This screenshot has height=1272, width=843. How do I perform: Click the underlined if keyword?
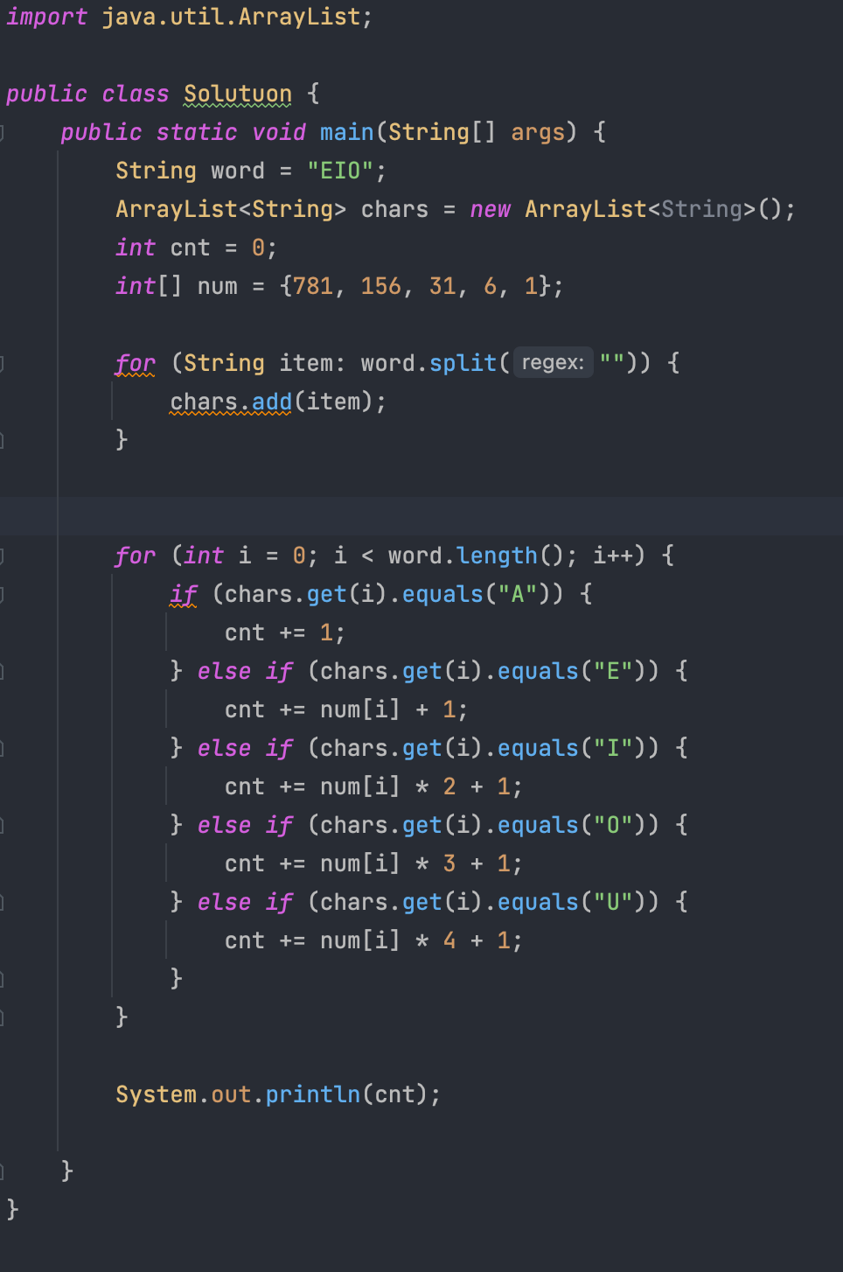pyautogui.click(x=184, y=594)
